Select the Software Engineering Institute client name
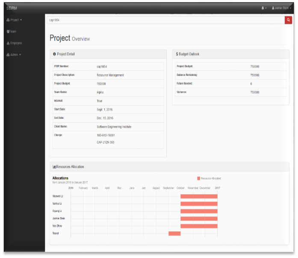 [114, 127]
